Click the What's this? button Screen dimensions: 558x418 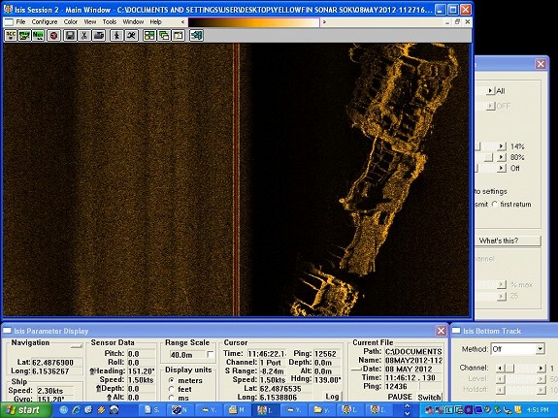(508, 241)
